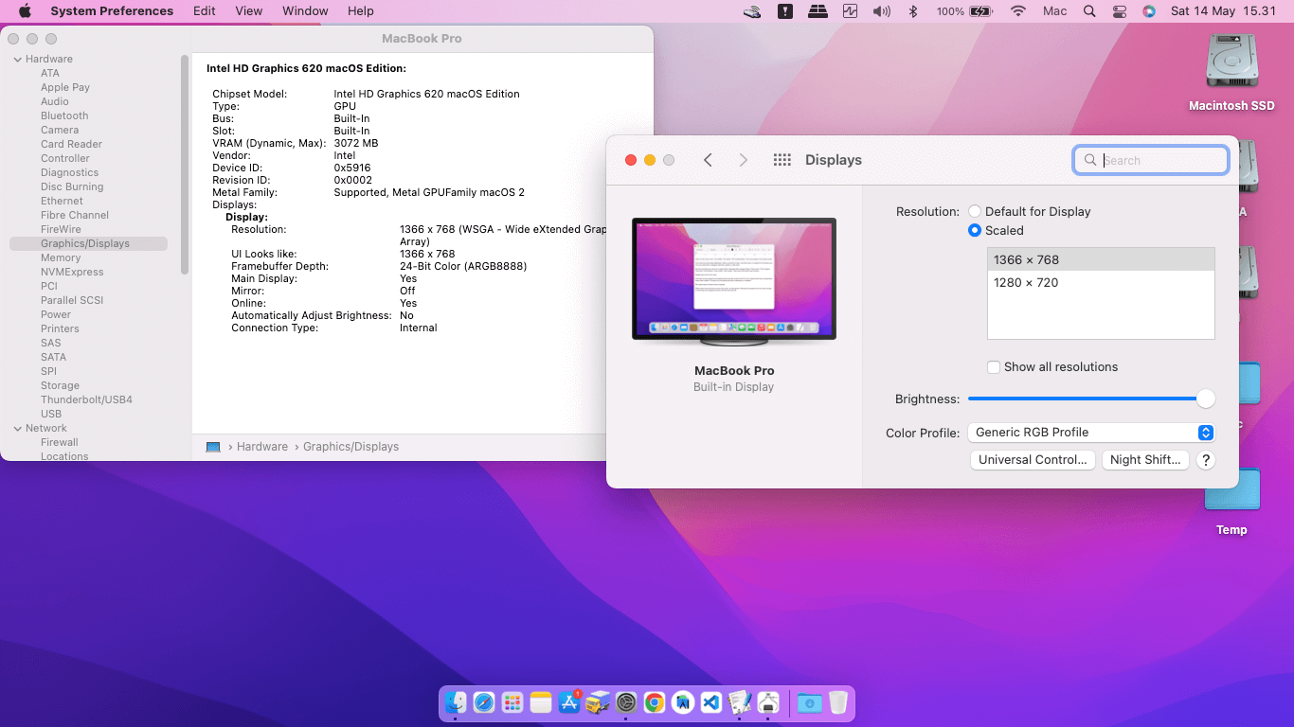Image resolution: width=1294 pixels, height=727 pixels.
Task: Open the activity graph menu bar icon
Action: (850, 11)
